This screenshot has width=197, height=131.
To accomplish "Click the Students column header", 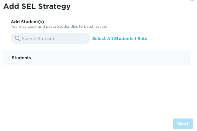I will (x=21, y=58).
